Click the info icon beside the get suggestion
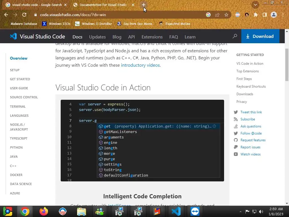 [x=214, y=126]
